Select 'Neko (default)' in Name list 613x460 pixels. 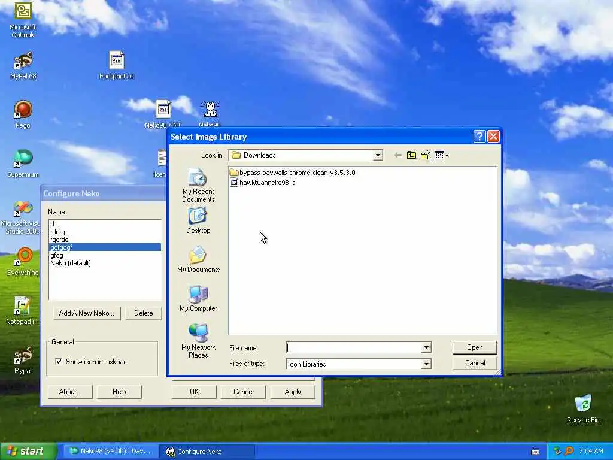[105, 263]
